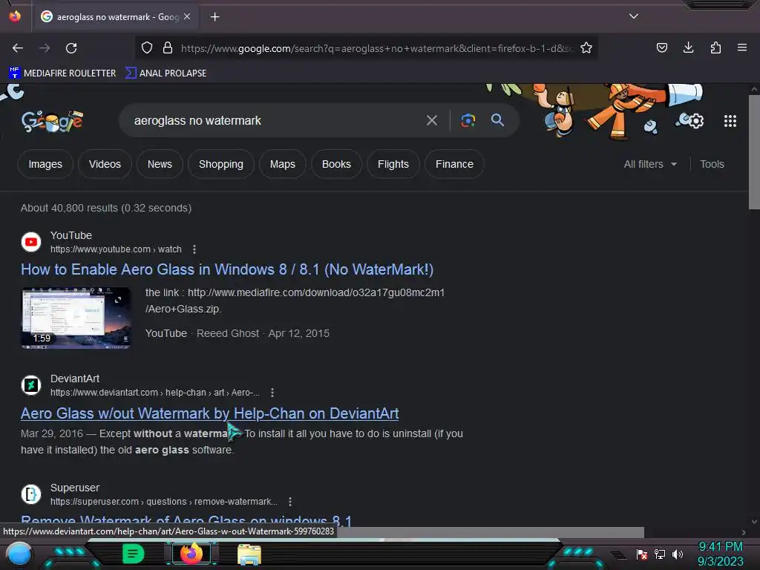The width and height of the screenshot is (760, 570).
Task: Open options for DeviantArt result
Action: 272,392
